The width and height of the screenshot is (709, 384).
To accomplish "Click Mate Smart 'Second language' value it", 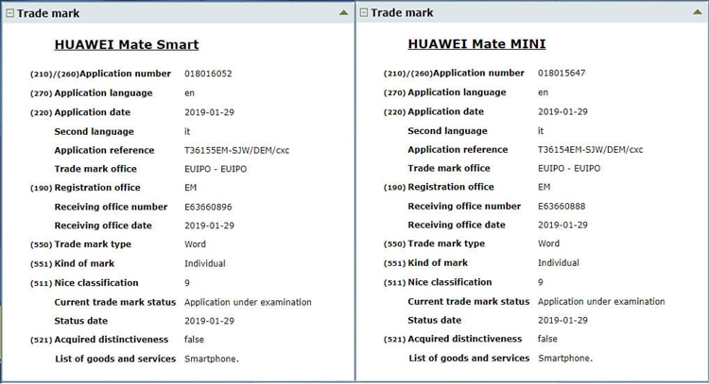I will tap(187, 132).
